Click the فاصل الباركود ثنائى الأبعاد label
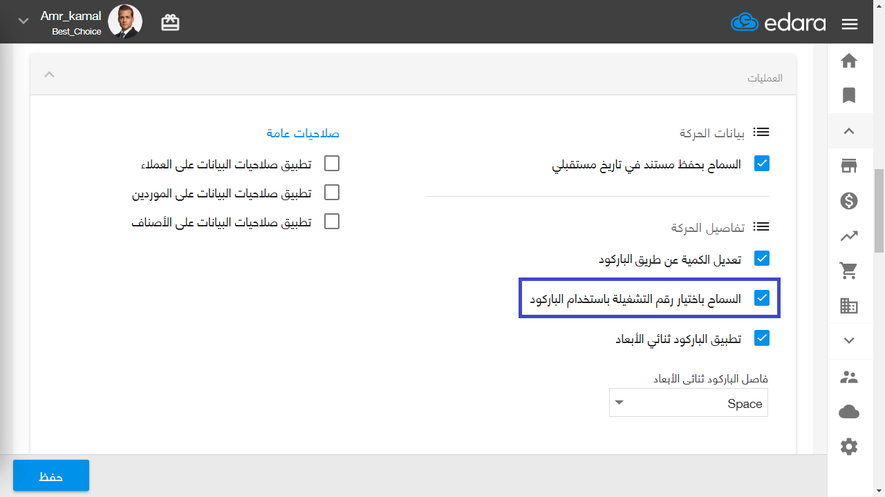This screenshot has width=885, height=497. click(711, 379)
